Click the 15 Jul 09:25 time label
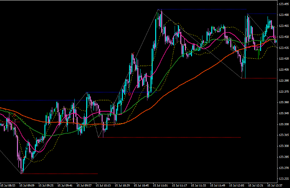290x188 pixels. [x=46, y=185]
